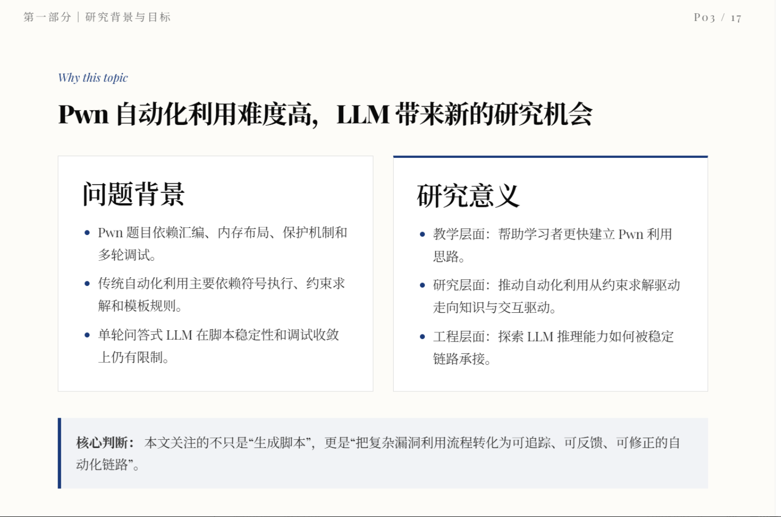This screenshot has width=781, height=517.
Task: Click the text 动化链路 in the conclusion box
Action: pos(102,465)
